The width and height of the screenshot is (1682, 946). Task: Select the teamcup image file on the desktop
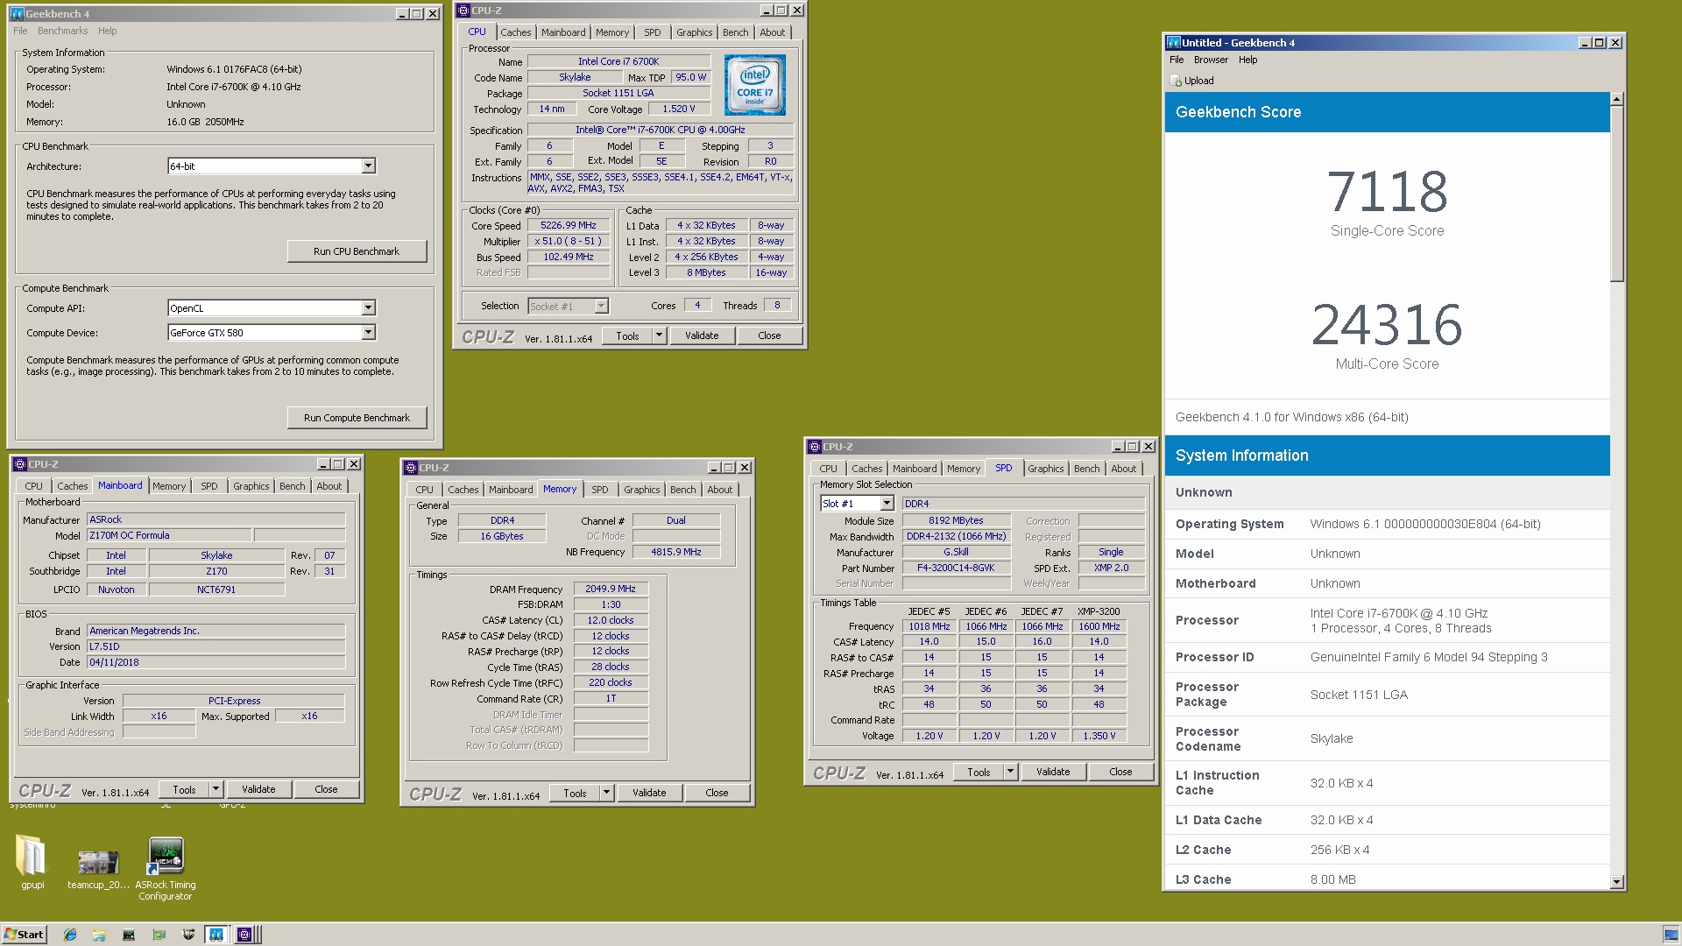point(98,870)
